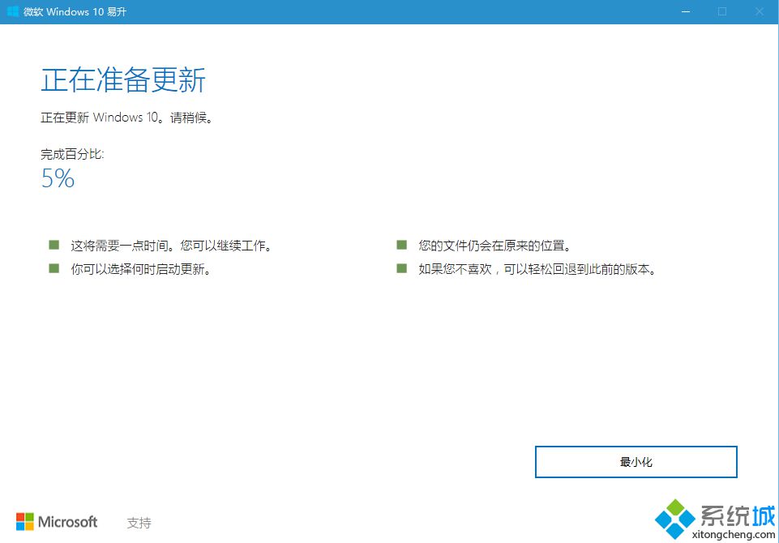Click the Windows logo in title bar

pyautogui.click(x=13, y=11)
